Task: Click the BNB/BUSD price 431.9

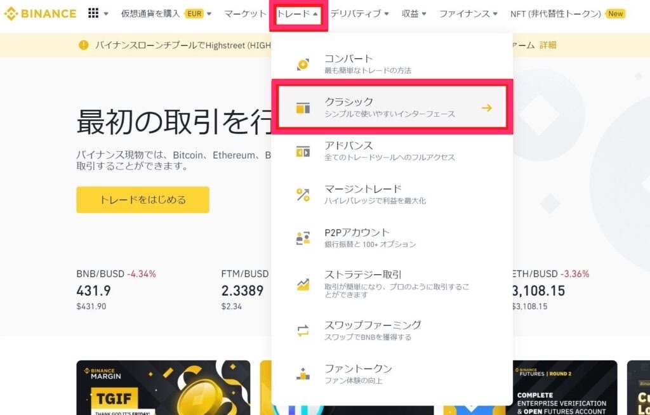Action: 94,291
